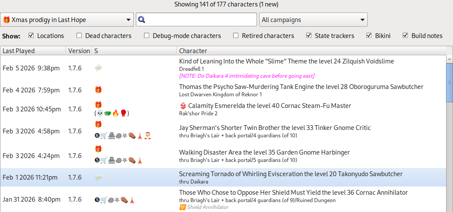Click the skull icon in Calamity Esmerelda's row
453x212 pixels.
[x=100, y=114]
